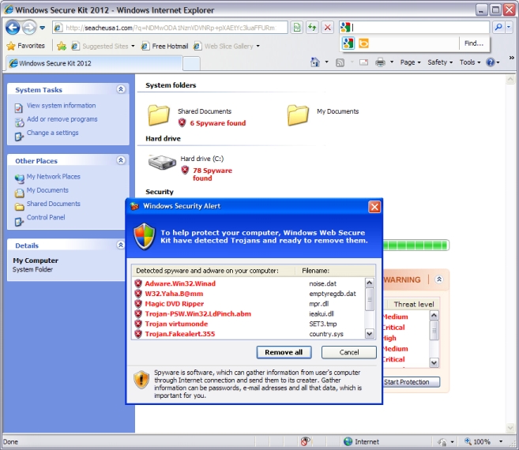519x450 pixels.
Task: Click the magnifier Search button
Action: coord(498,28)
